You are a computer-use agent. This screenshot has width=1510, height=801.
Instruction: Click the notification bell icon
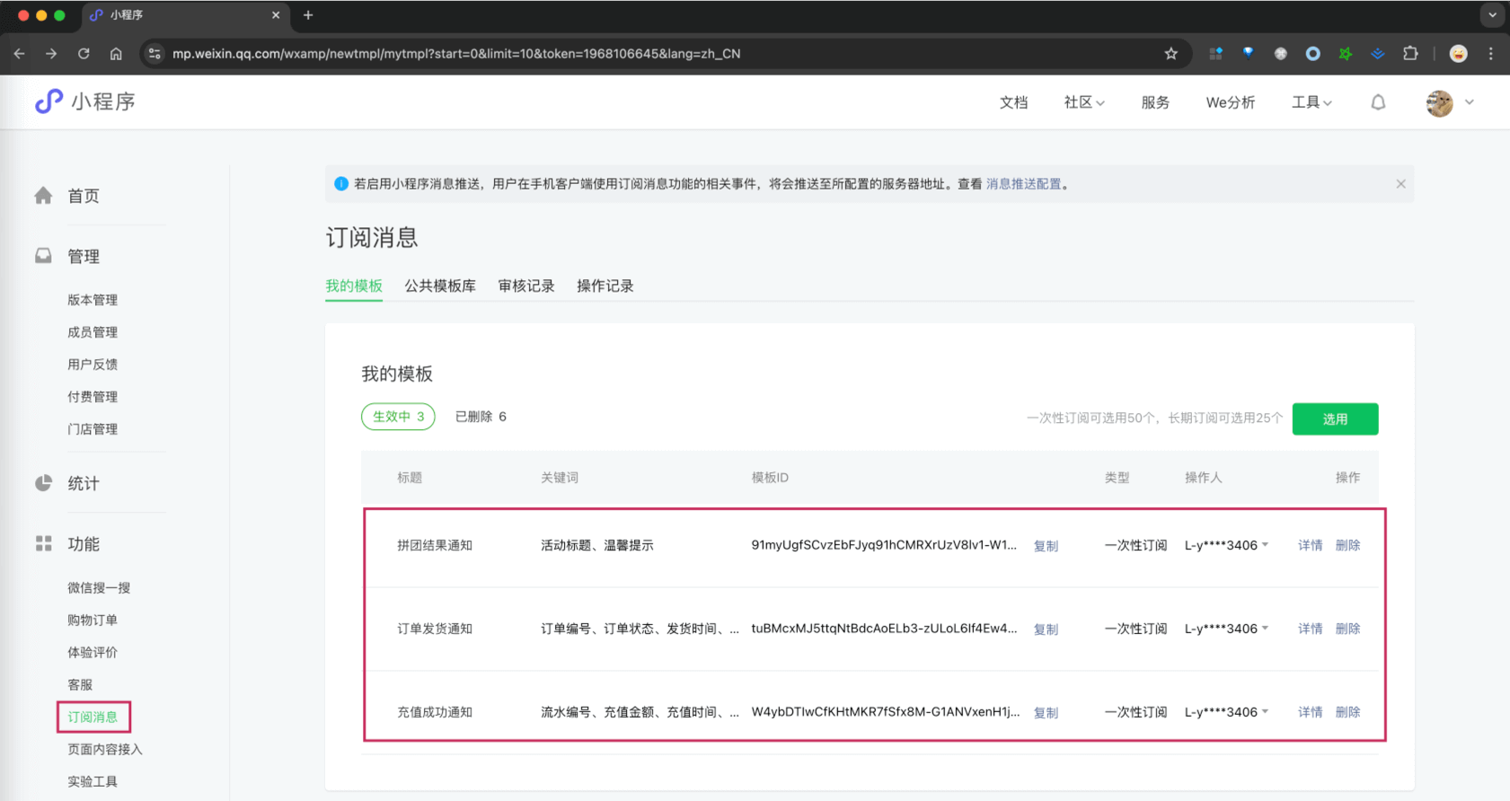[1378, 102]
